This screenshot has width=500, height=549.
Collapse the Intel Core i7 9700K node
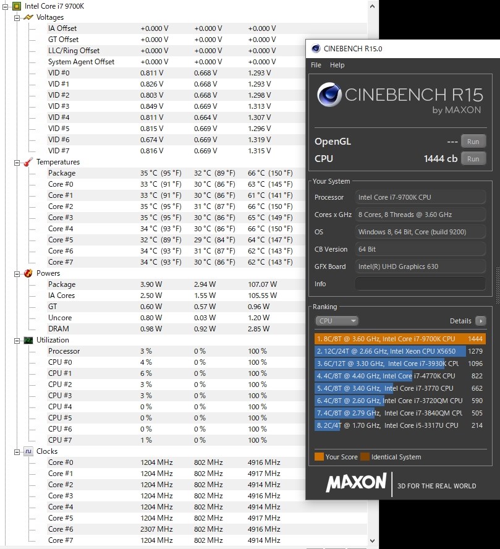5,6
